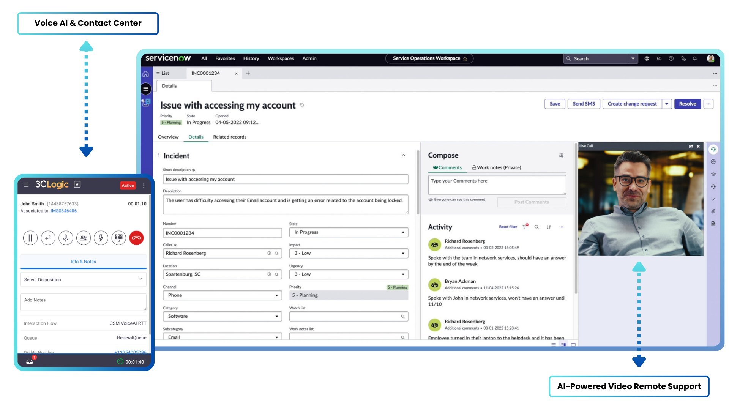Screen dimensions: 729x410
Task: Close the INC0001234 tab
Action: (x=236, y=74)
